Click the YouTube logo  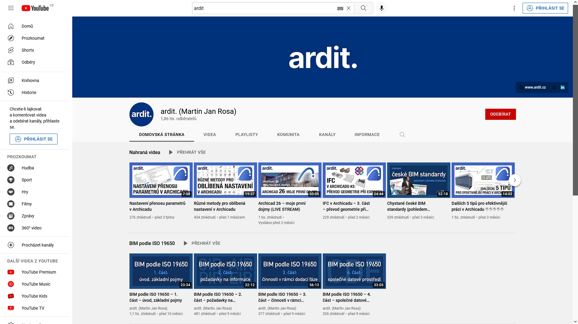[x=35, y=8]
